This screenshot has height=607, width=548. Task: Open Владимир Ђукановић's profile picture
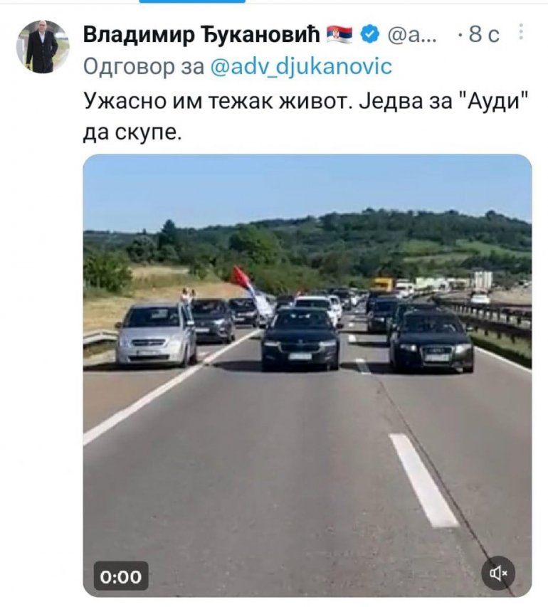(42, 46)
